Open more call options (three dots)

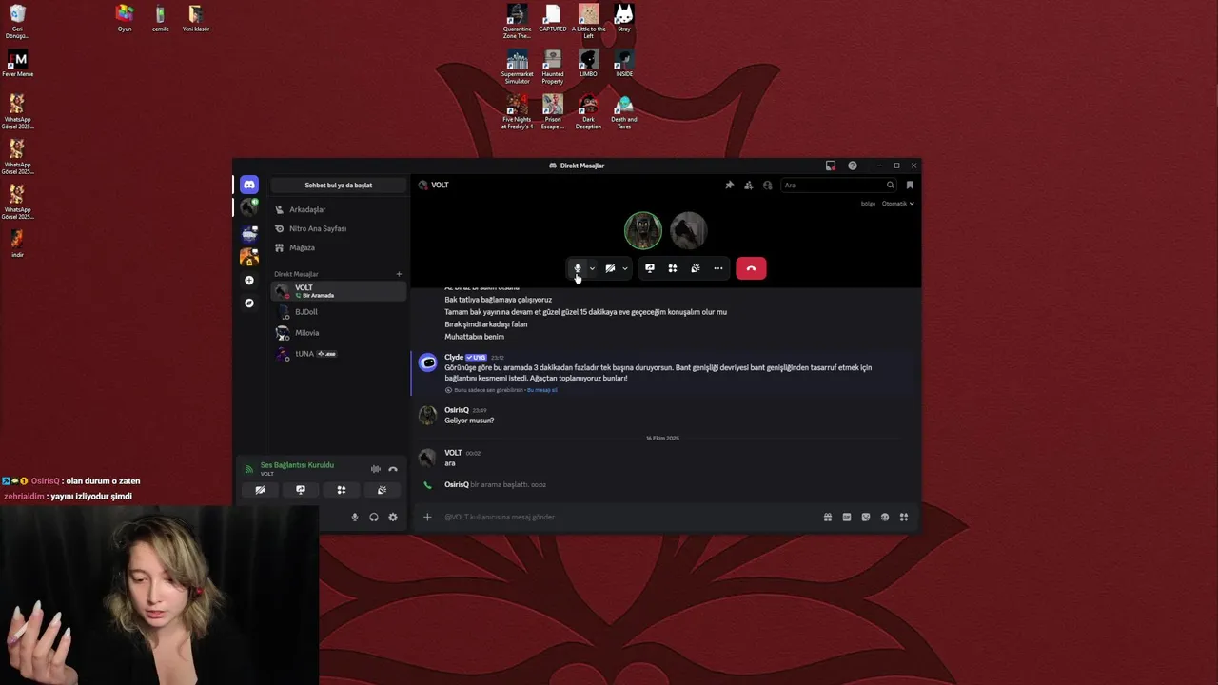tap(718, 268)
